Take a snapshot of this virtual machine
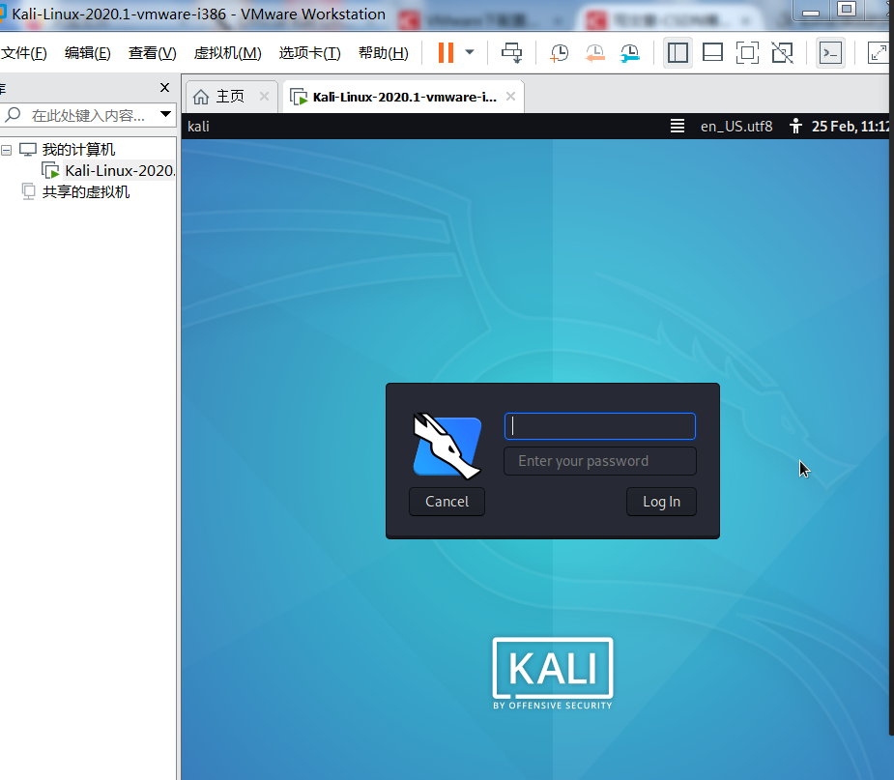Viewport: 894px width, 780px height. 559,53
